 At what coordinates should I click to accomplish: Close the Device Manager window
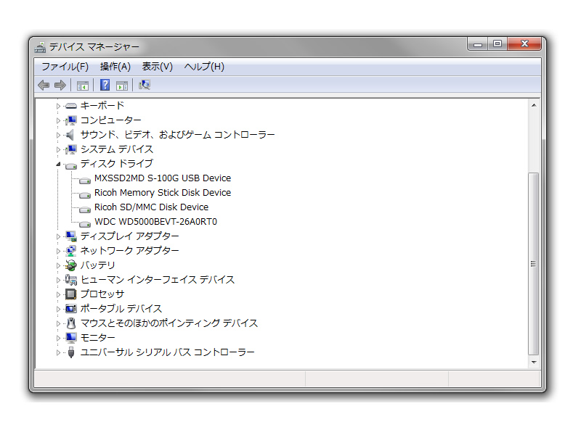[524, 44]
